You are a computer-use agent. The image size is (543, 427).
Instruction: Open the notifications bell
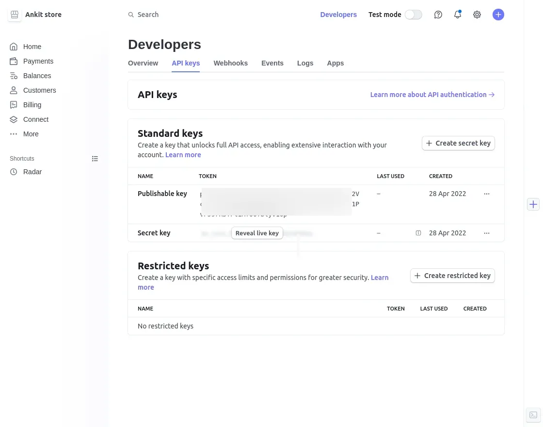(x=457, y=15)
